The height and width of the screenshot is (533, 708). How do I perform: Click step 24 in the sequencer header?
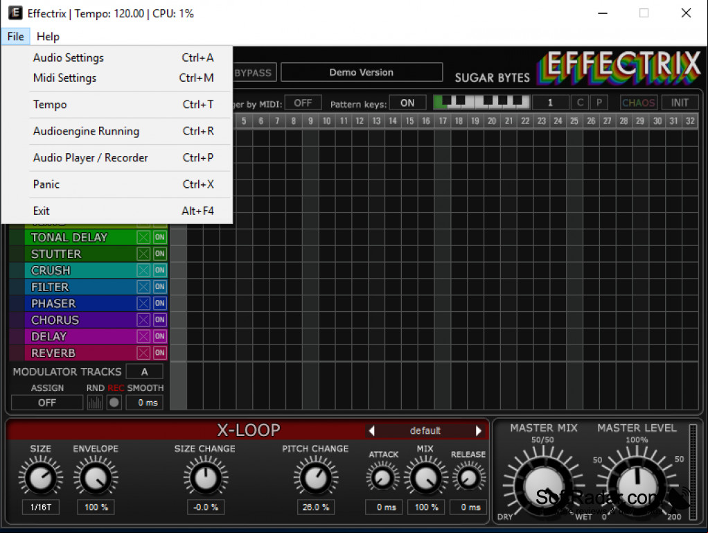tap(558, 121)
